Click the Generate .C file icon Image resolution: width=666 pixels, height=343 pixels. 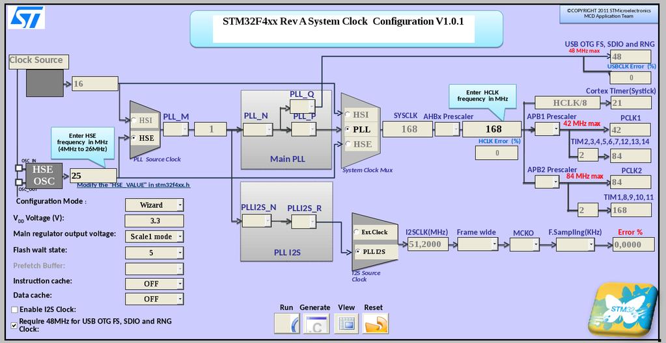point(316,324)
